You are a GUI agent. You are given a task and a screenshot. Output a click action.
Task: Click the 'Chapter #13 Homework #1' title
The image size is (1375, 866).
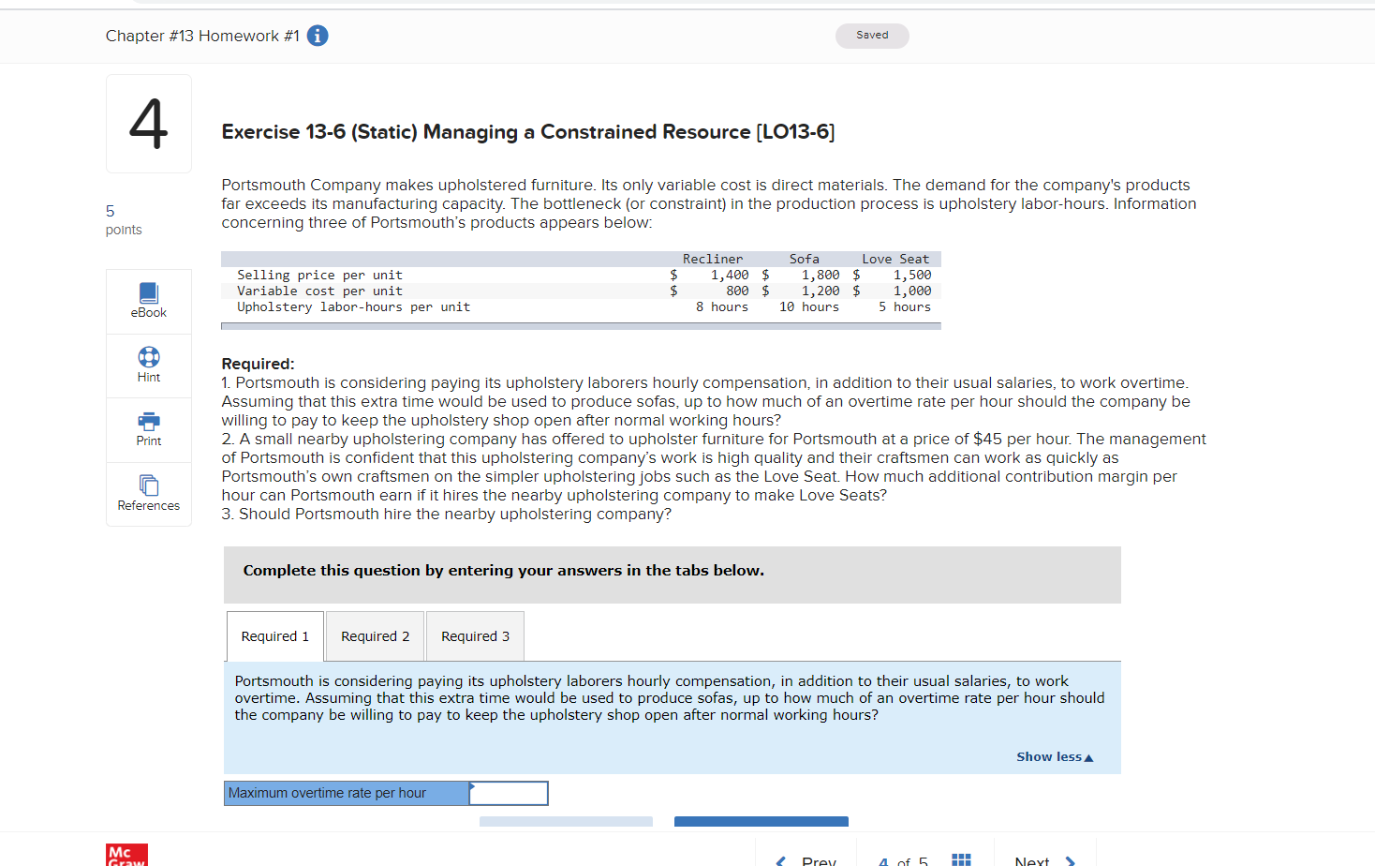202,36
